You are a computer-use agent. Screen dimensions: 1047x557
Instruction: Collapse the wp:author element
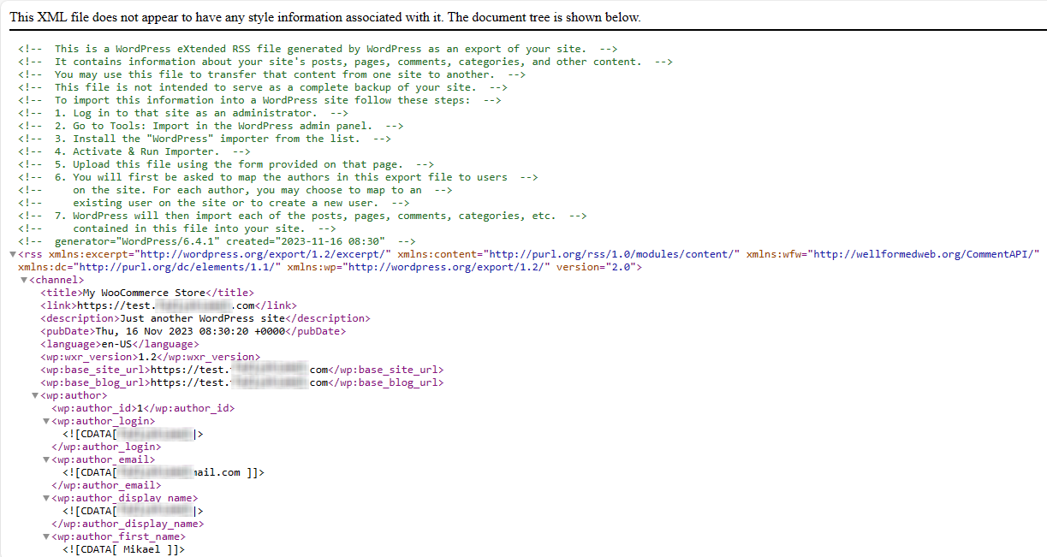[x=35, y=396]
